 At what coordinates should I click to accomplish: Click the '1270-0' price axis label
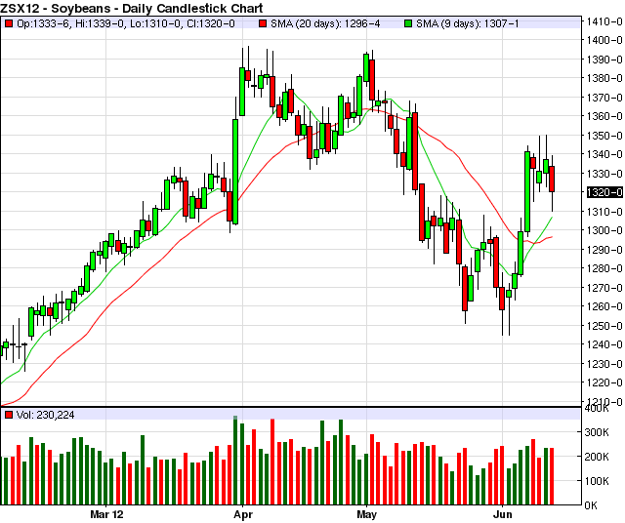point(604,288)
